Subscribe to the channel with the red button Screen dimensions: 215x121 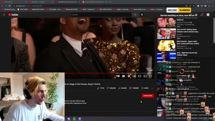[x=148, y=95]
